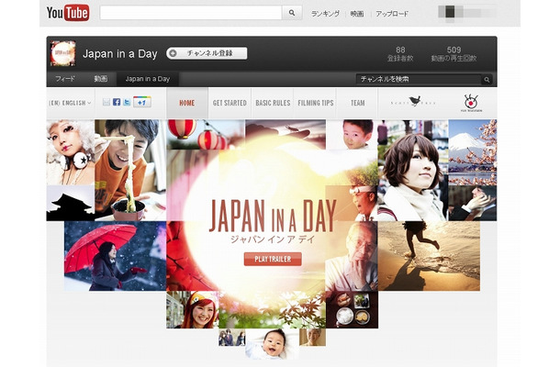Open the FILMING TIPS menu item
Screen dimensions: 560x367
(316, 103)
